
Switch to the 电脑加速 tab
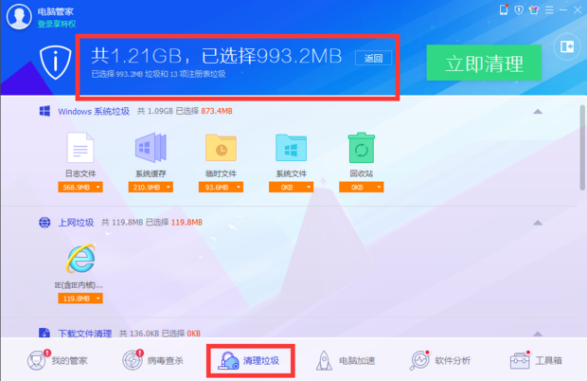[x=347, y=361]
